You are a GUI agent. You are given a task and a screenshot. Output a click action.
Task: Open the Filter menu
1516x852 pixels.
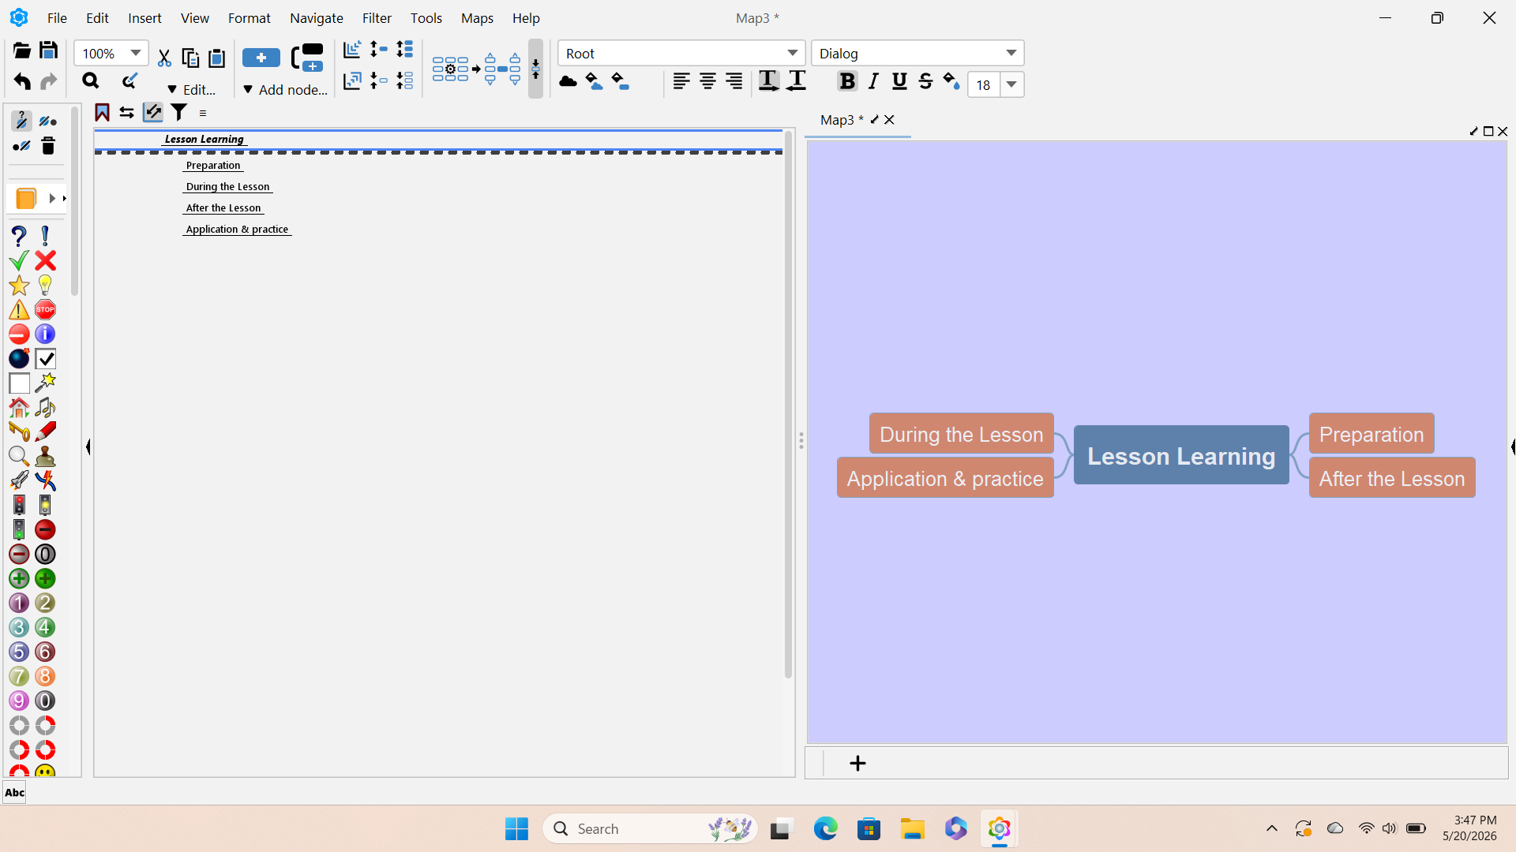pyautogui.click(x=377, y=17)
